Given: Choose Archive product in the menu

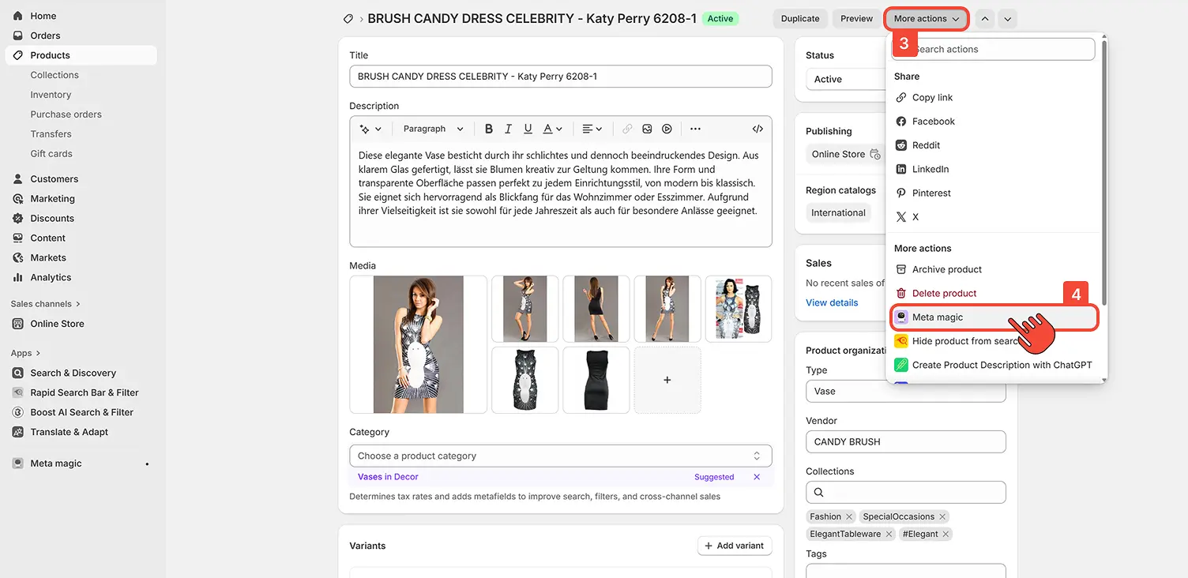Looking at the screenshot, I should pos(946,269).
